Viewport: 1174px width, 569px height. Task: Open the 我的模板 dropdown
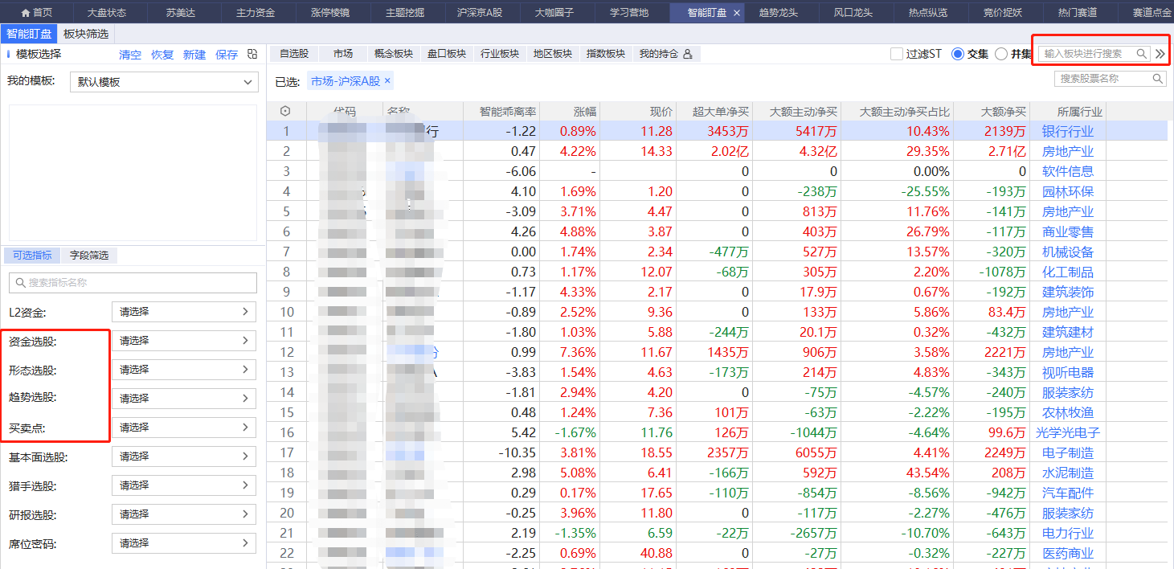pos(164,82)
